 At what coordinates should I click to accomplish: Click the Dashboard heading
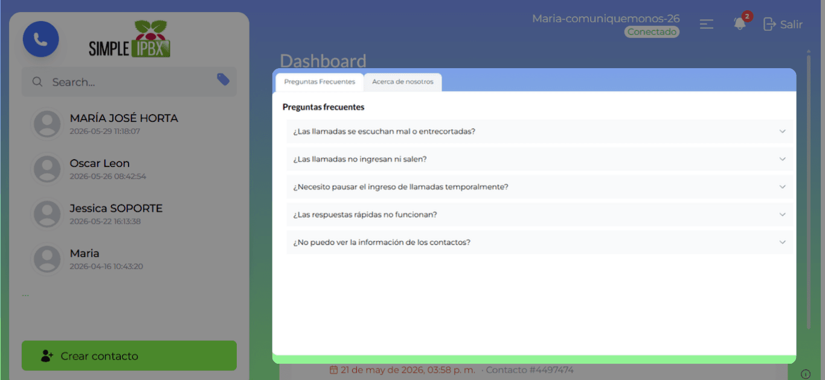(x=323, y=61)
